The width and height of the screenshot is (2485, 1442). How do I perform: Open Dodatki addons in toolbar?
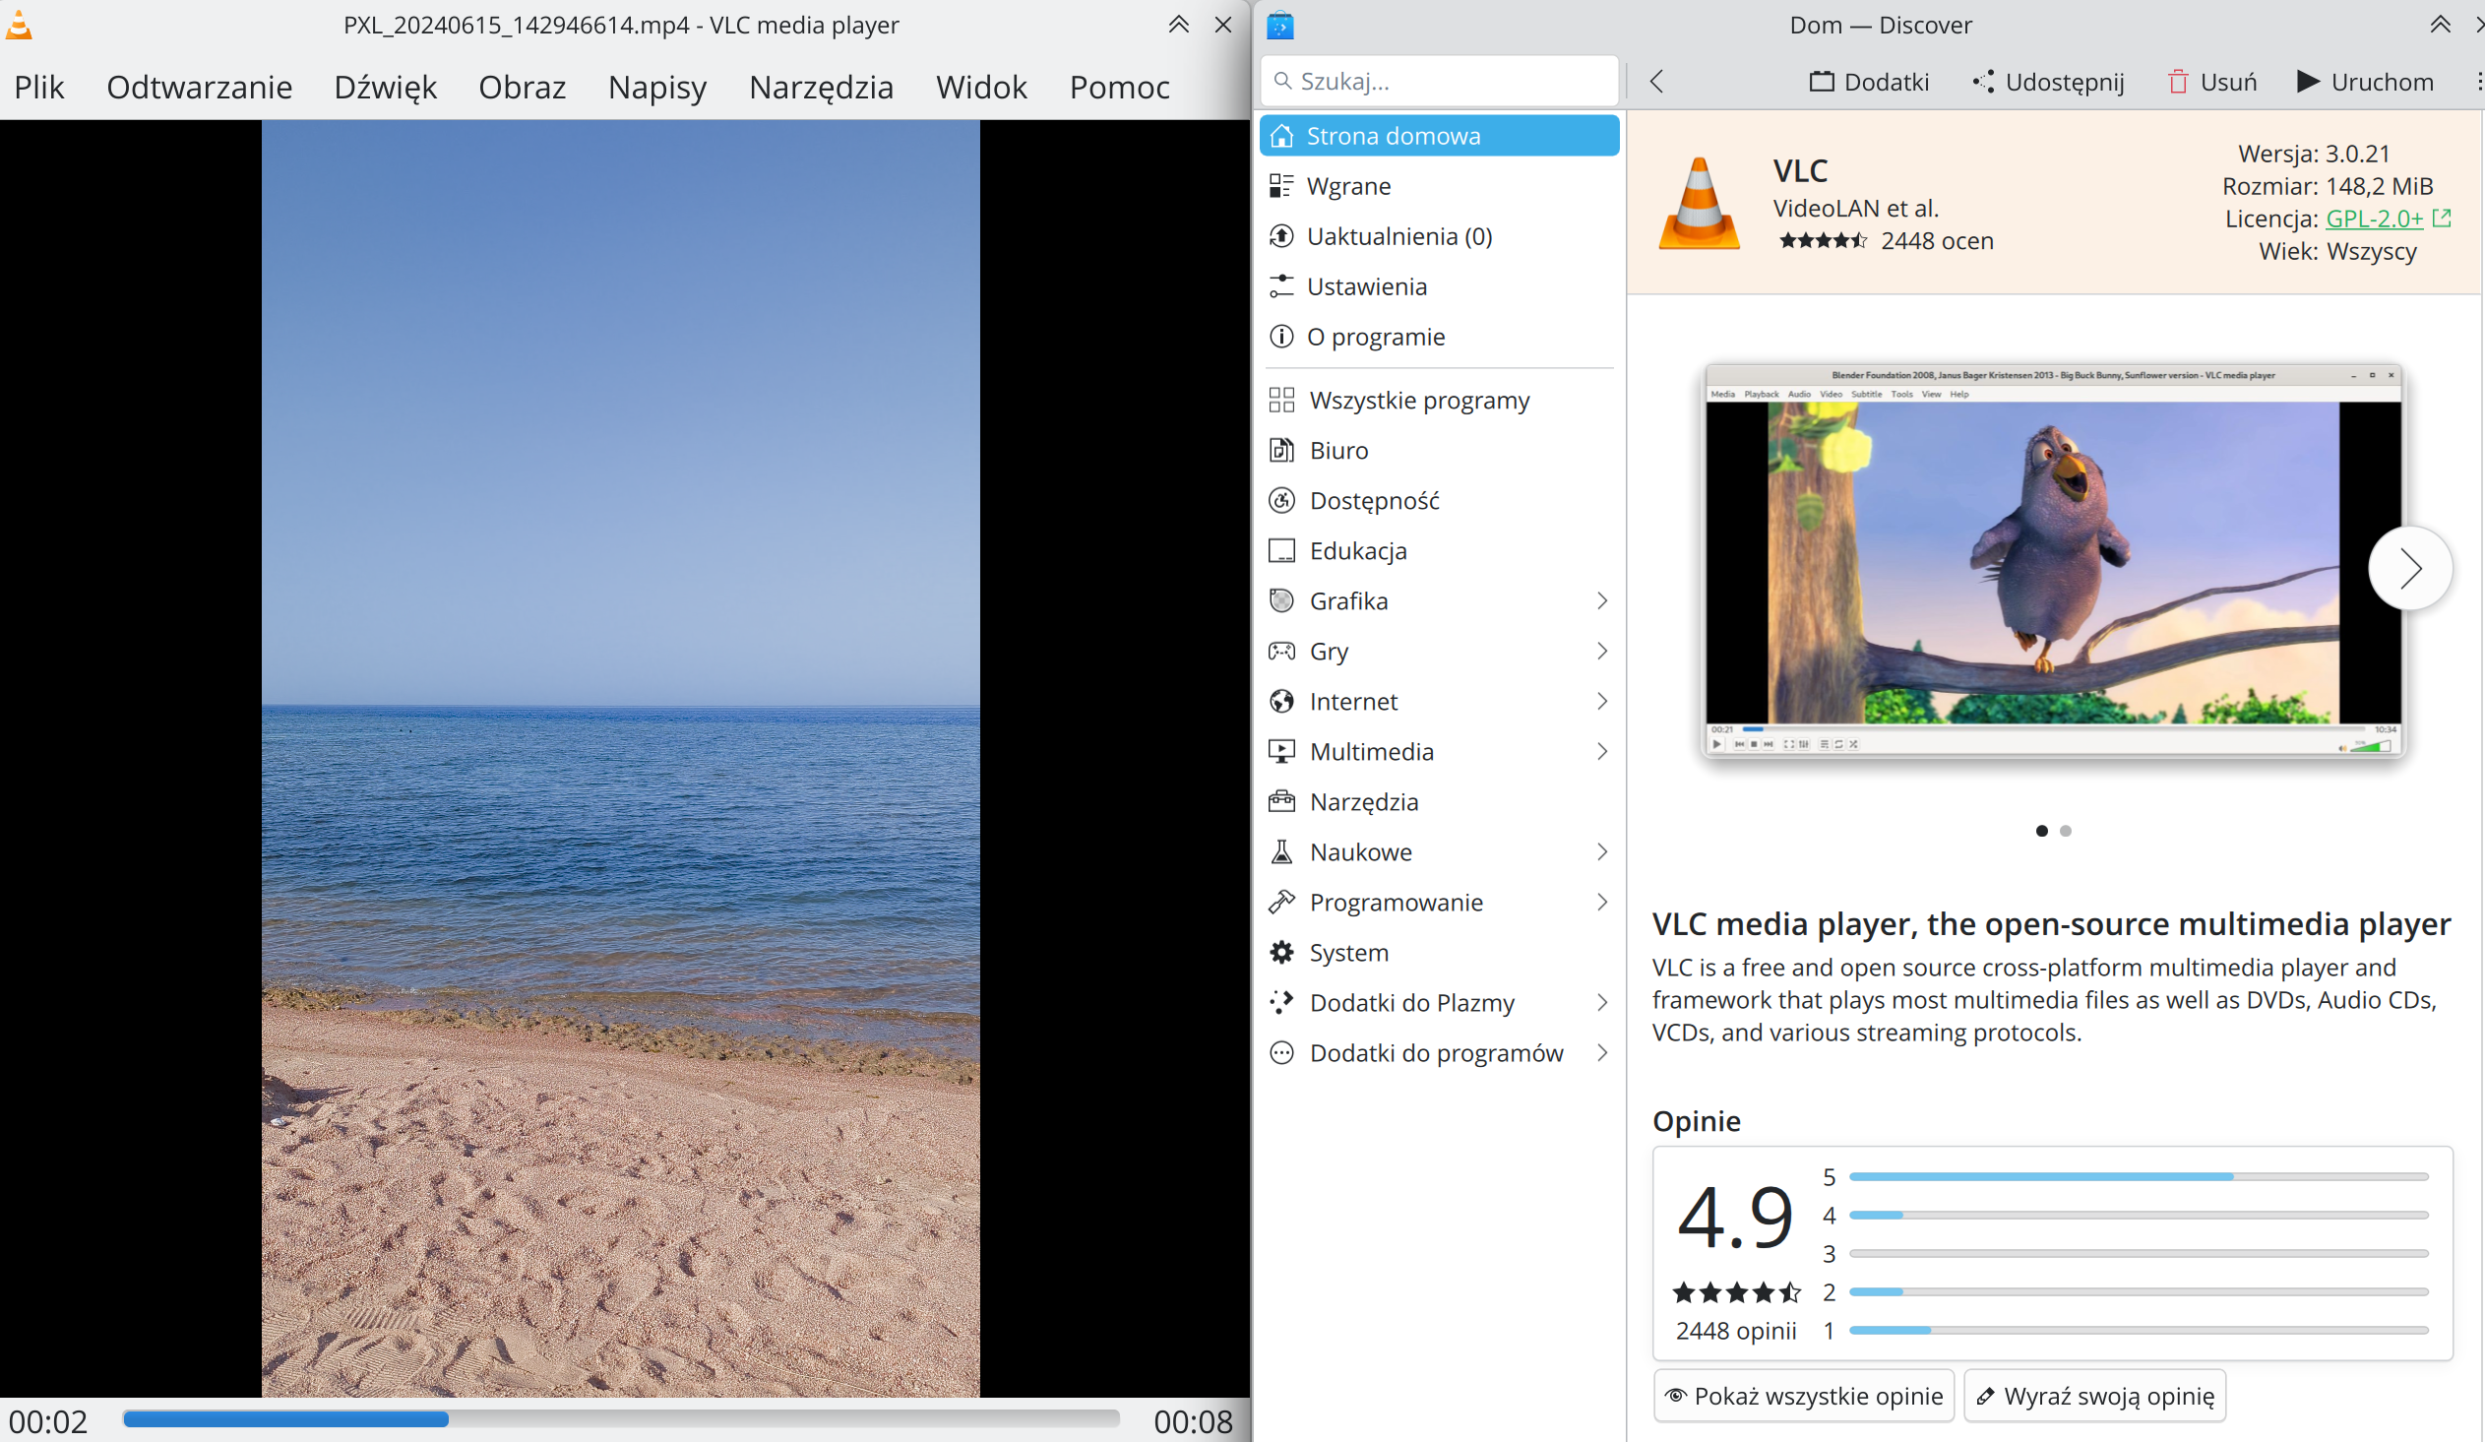click(x=1869, y=82)
